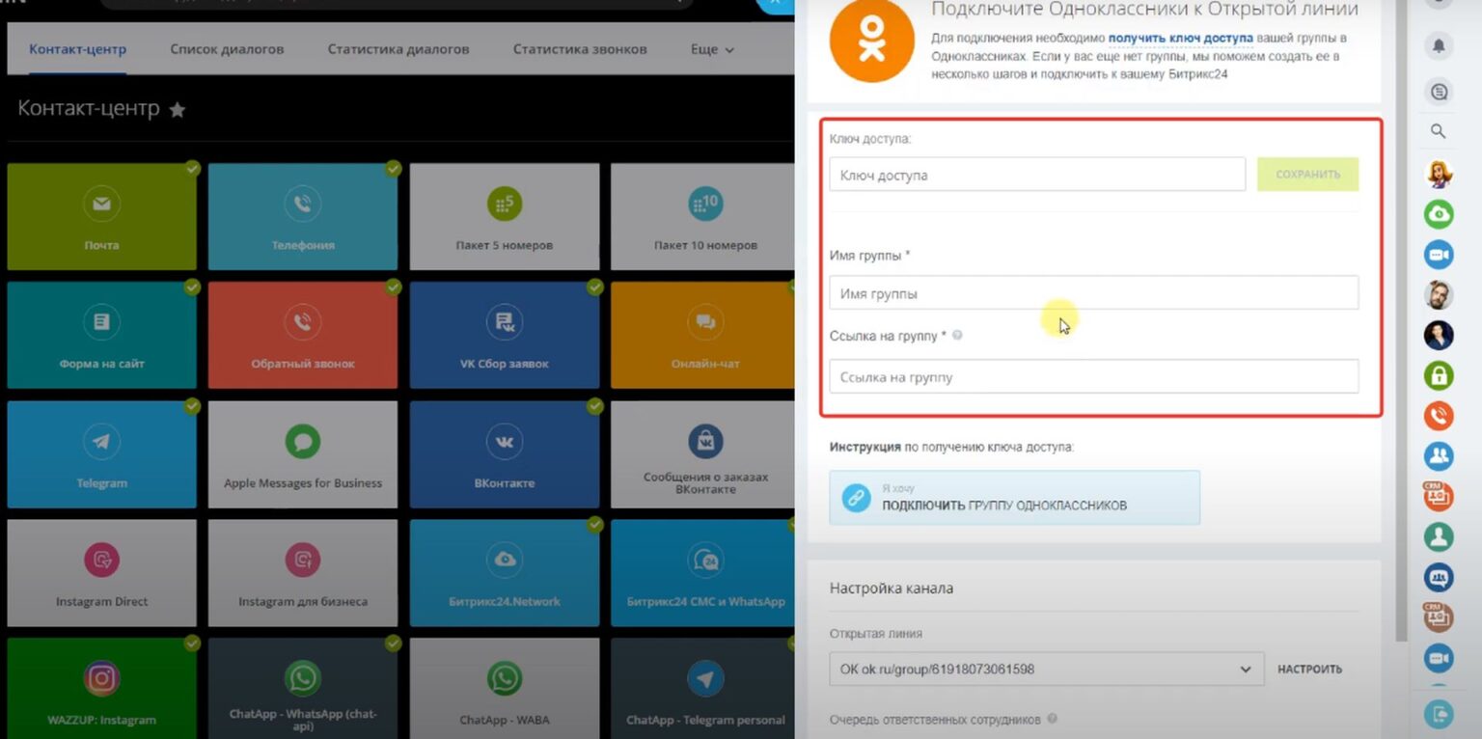This screenshot has width=1482, height=739.
Task: Click the search magnifier in right sidebar
Action: (1439, 131)
